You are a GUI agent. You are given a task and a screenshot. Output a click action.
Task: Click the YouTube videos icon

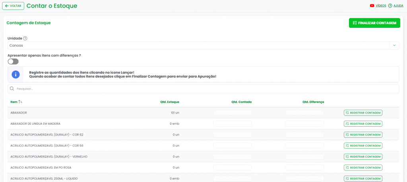pos(372,6)
